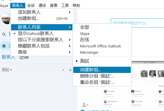Expand the 添加联系人 submenu arrow

tap(70, 12)
